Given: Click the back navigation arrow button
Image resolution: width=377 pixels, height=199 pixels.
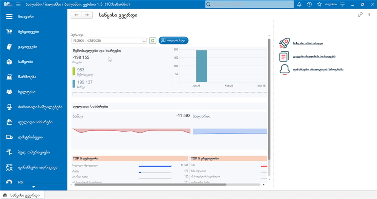Looking at the screenshot, I should (76, 15).
